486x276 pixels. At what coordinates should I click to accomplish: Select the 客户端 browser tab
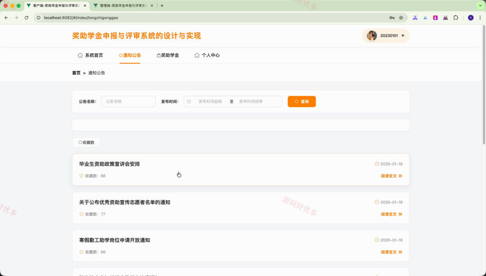coord(56,6)
